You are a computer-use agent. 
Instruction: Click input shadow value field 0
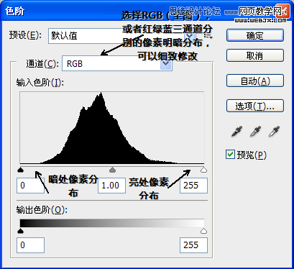click(30, 186)
